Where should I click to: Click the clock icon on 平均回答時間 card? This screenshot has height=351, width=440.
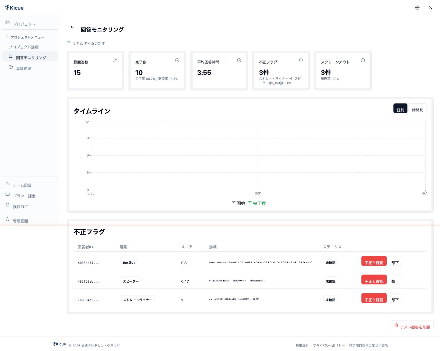239,60
